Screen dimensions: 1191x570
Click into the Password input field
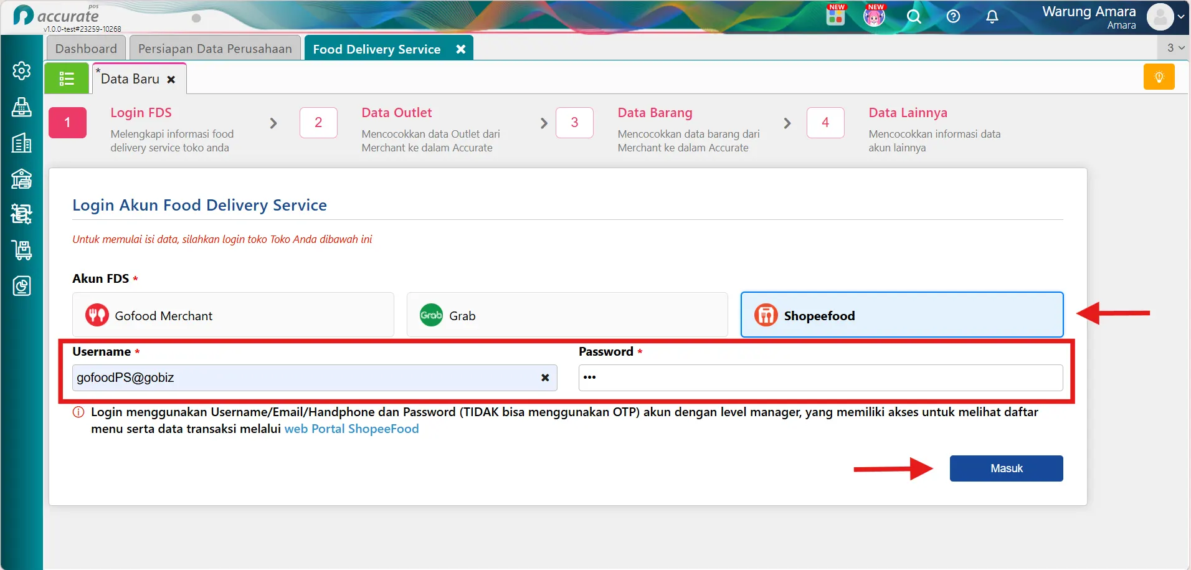coord(820,378)
